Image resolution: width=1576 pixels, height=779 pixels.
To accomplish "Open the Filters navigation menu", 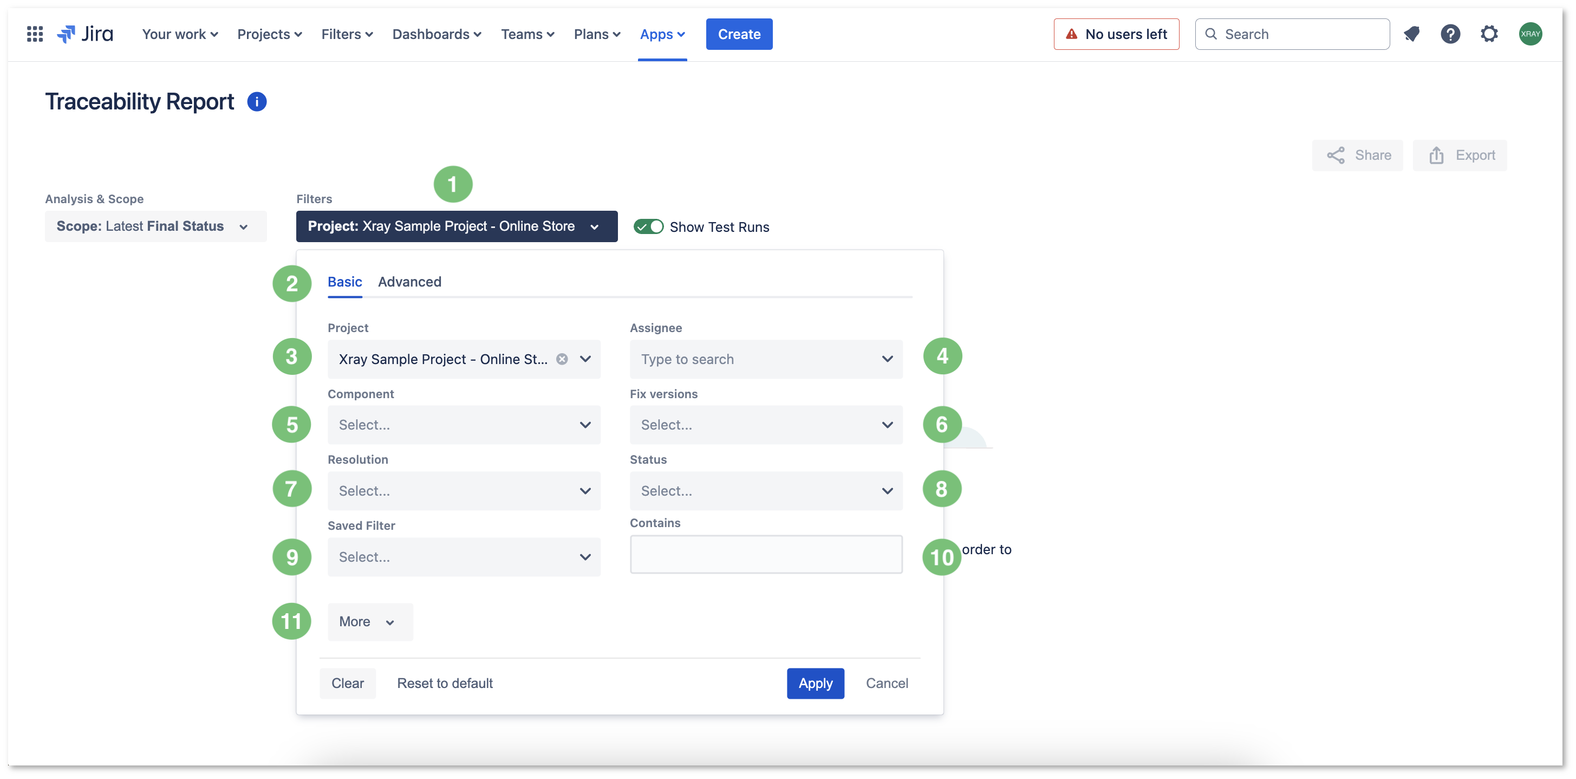I will point(347,34).
